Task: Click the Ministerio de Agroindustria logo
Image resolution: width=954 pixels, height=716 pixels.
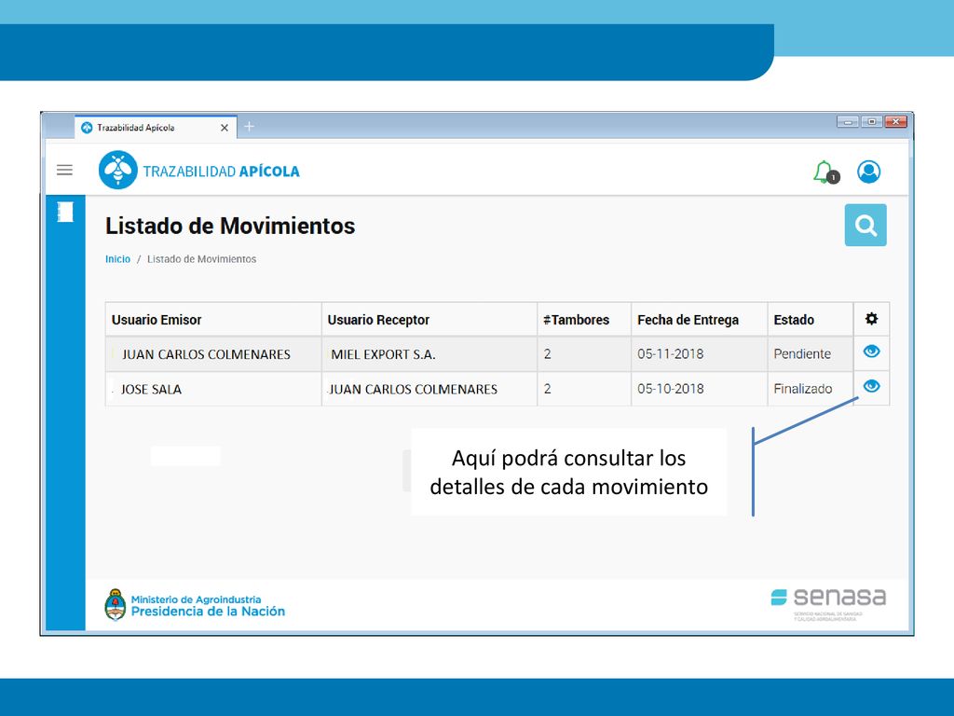Action: tap(195, 604)
